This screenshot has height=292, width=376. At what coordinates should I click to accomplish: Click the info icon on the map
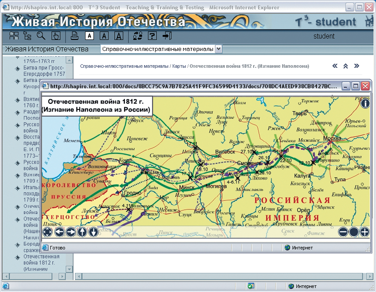(x=365, y=104)
